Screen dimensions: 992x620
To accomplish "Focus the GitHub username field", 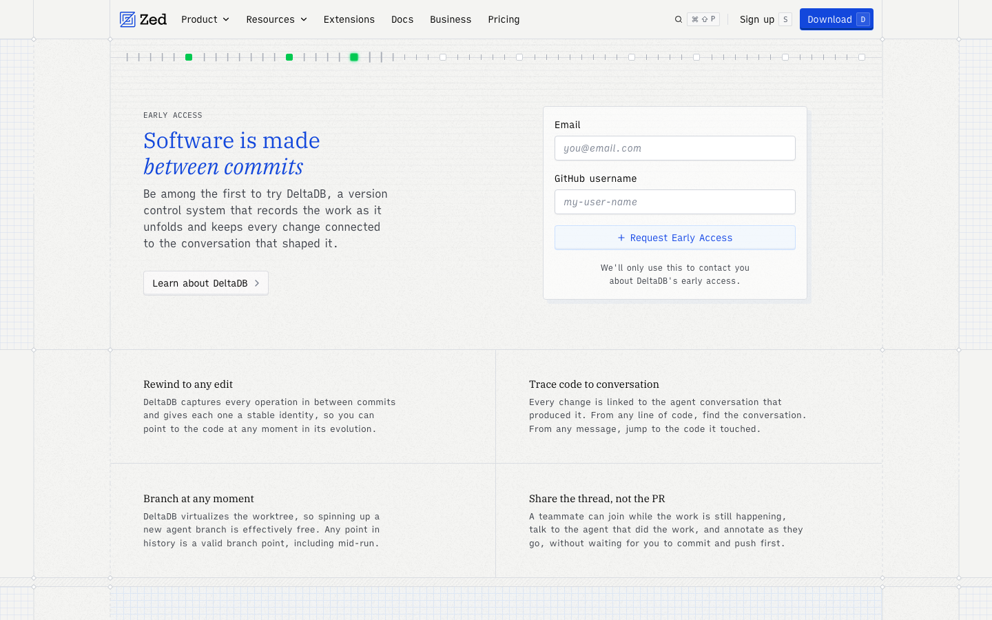I will point(675,202).
